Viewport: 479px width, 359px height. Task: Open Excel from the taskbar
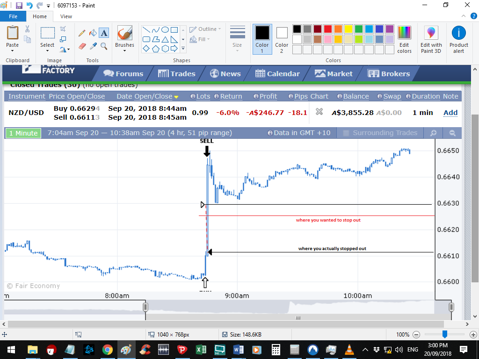[x=201, y=350]
